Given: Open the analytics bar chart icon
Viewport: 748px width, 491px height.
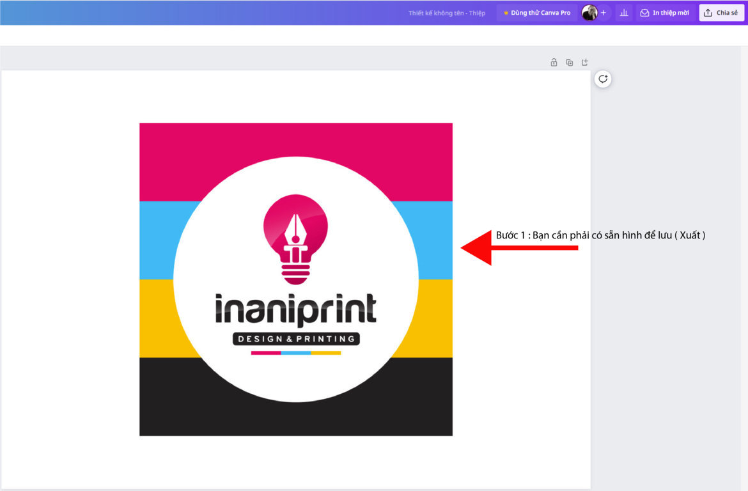Looking at the screenshot, I should click(623, 13).
